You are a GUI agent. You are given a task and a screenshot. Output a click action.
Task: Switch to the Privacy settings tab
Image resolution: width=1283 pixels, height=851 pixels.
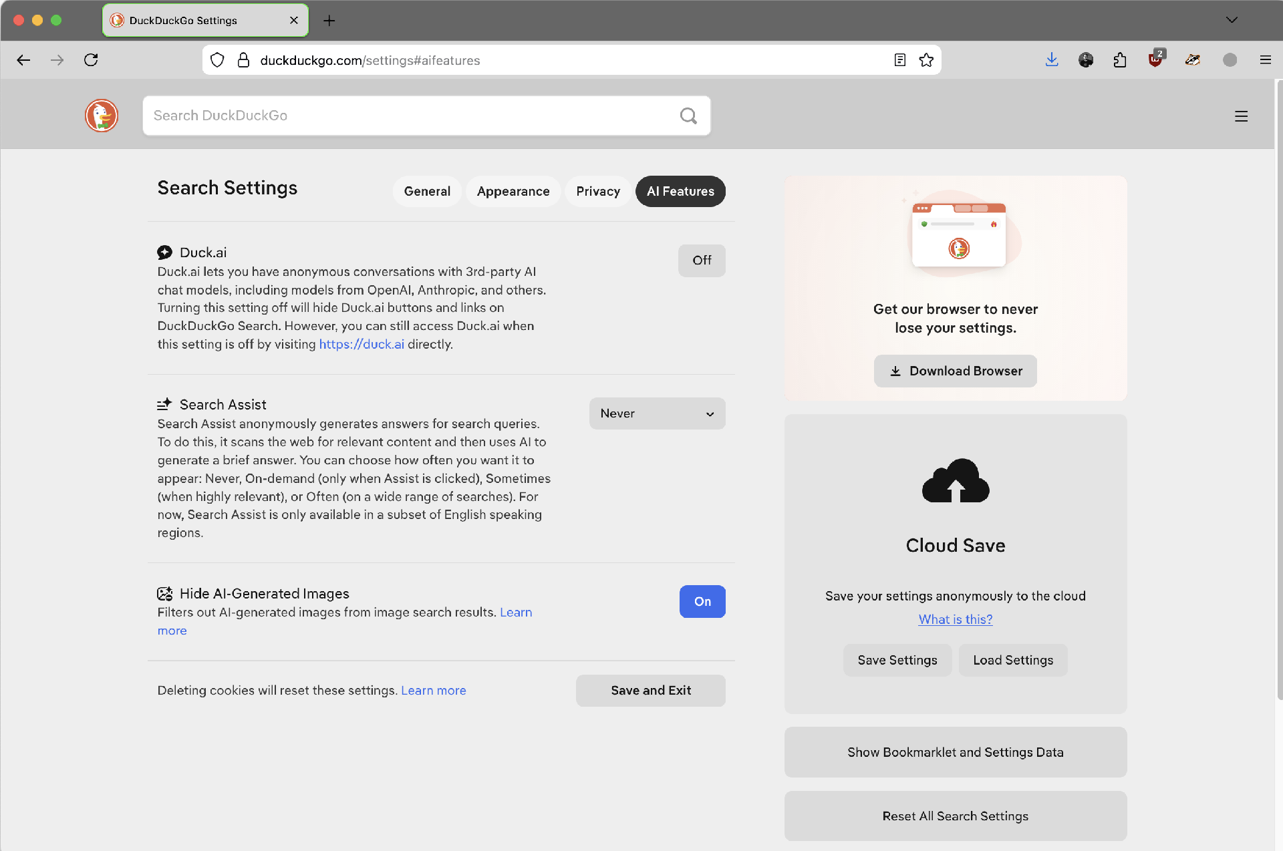click(x=597, y=191)
